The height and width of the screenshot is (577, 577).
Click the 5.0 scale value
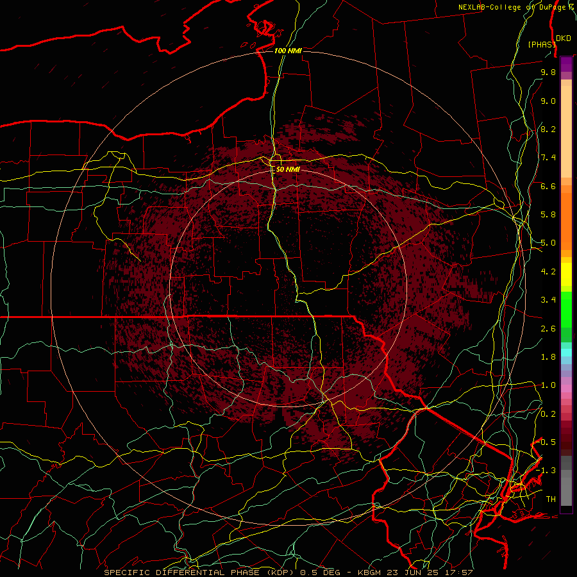coord(548,243)
